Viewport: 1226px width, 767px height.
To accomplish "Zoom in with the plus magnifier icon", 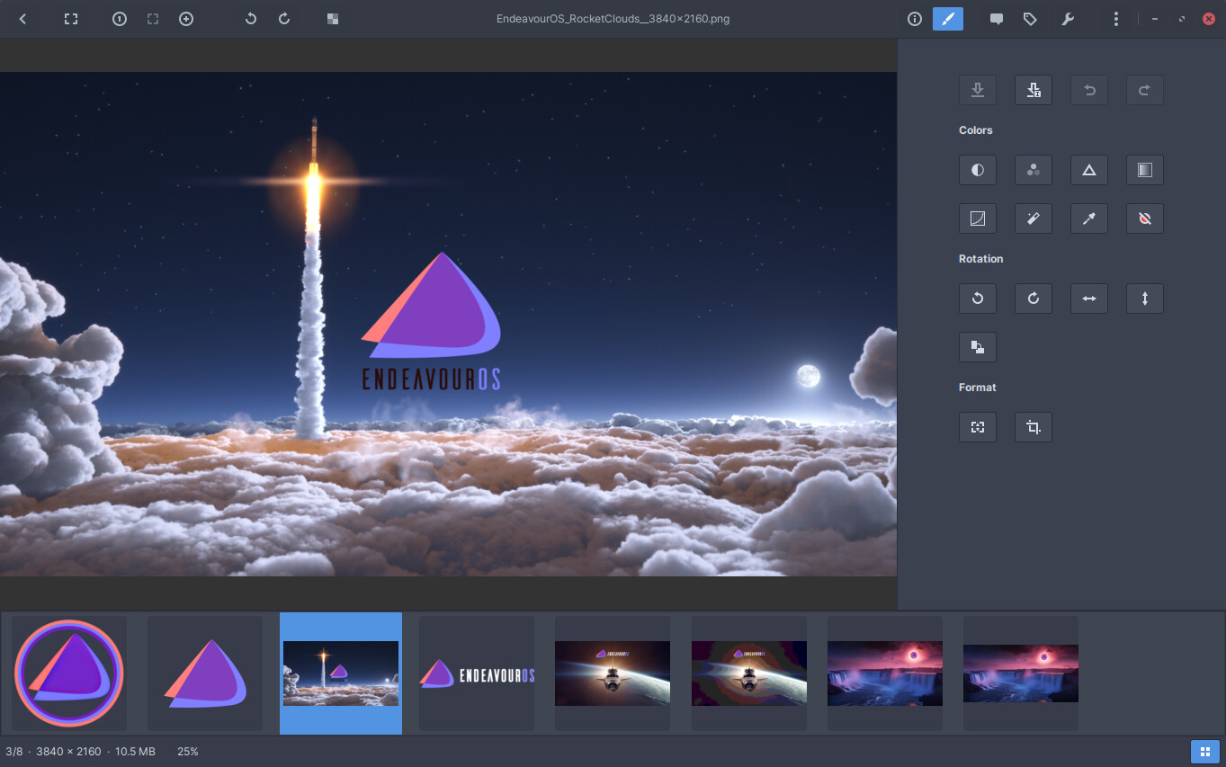I will click(x=186, y=19).
